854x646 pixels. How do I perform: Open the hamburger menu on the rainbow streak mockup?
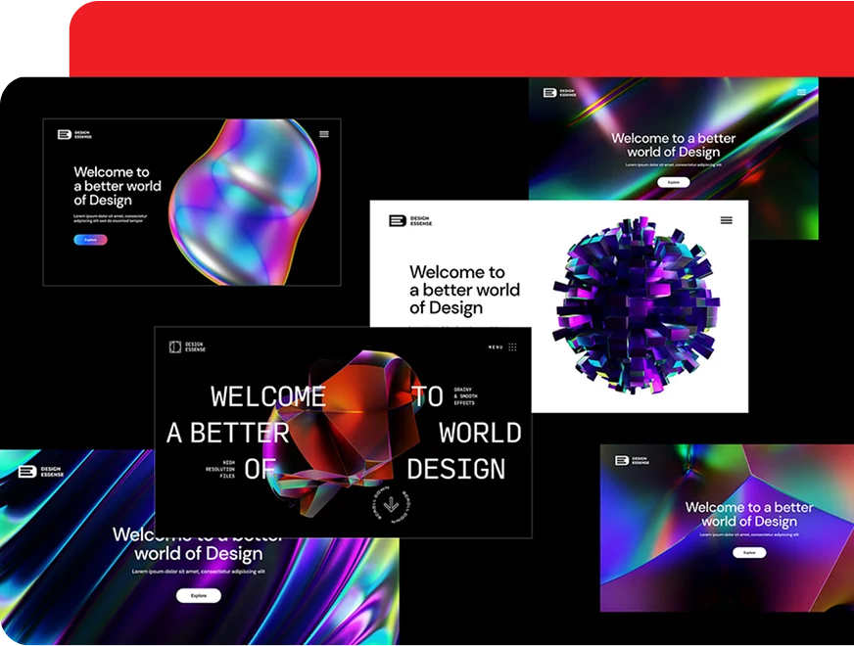point(801,92)
